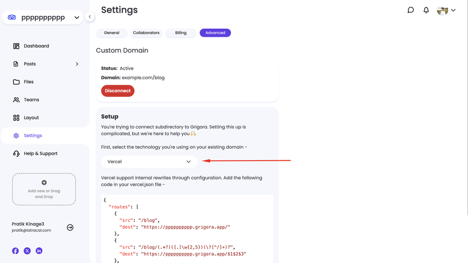Viewport: 468px width, 263px height.
Task: Go to Help & Support
Action: pyautogui.click(x=40, y=154)
